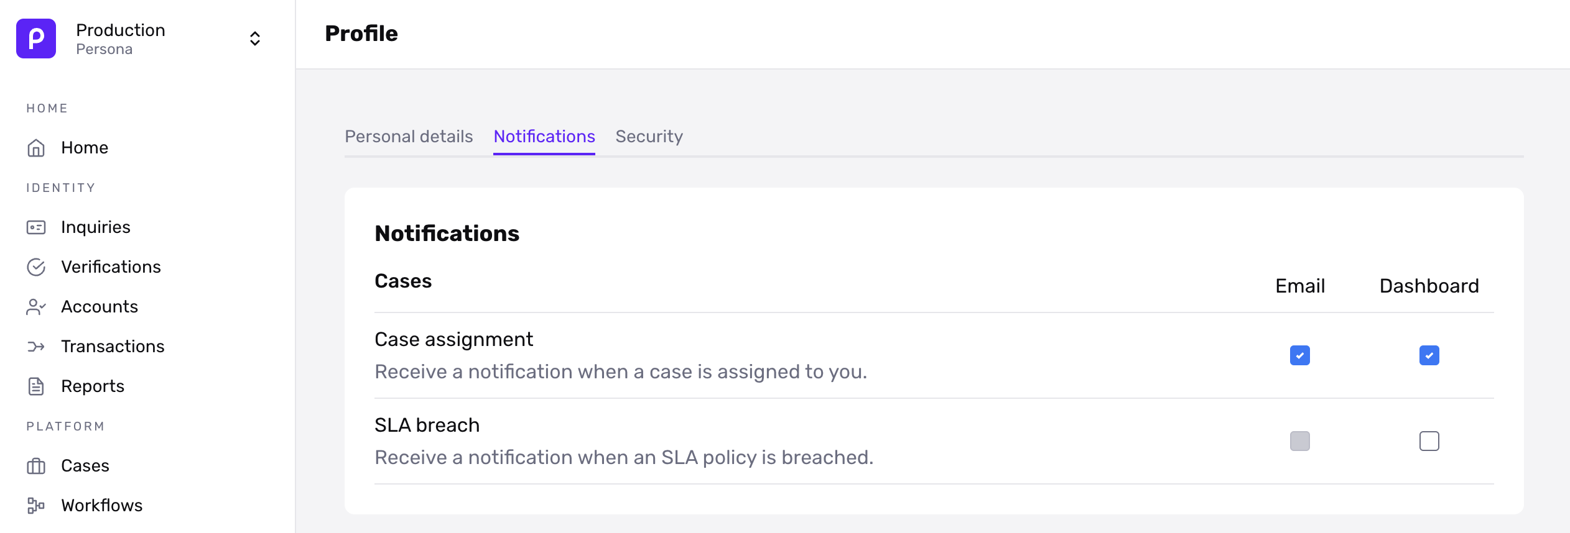Click the Transactions arrow icon
1570x533 pixels.
(36, 347)
